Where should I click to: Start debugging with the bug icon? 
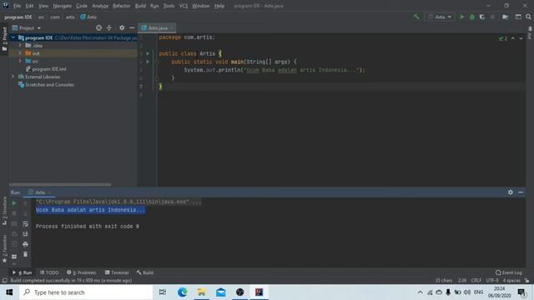[x=472, y=17]
